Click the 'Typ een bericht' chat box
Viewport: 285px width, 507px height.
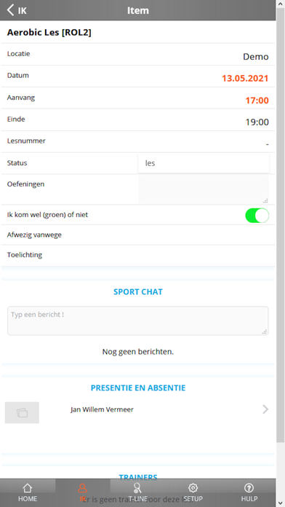tap(138, 321)
